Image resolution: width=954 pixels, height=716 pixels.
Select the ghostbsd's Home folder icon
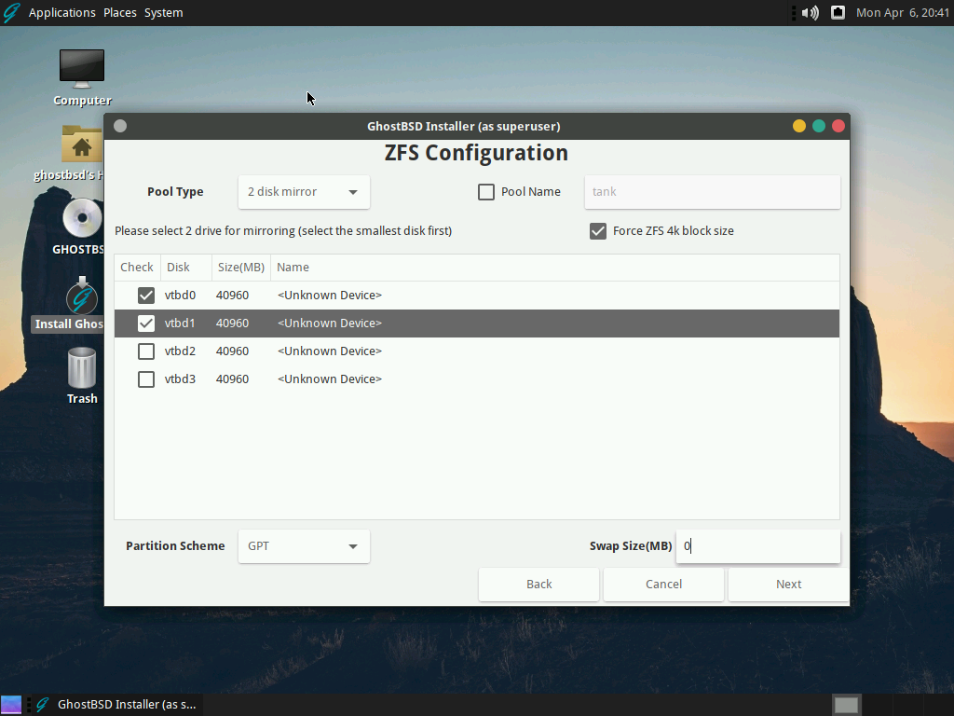point(82,146)
